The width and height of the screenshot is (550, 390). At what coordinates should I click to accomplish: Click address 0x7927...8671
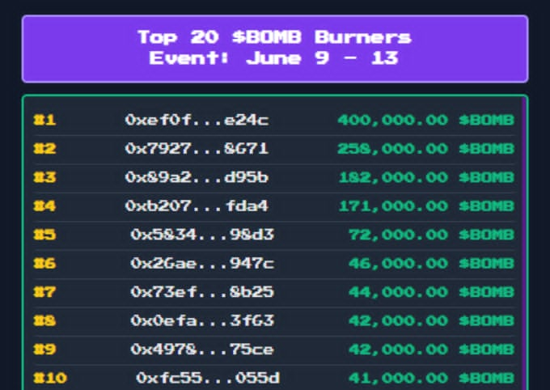tap(197, 149)
